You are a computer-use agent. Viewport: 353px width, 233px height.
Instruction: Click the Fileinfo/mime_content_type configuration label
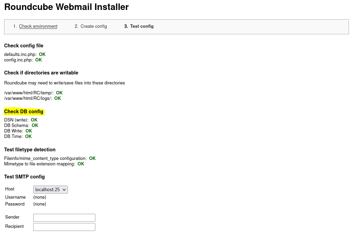(45, 159)
